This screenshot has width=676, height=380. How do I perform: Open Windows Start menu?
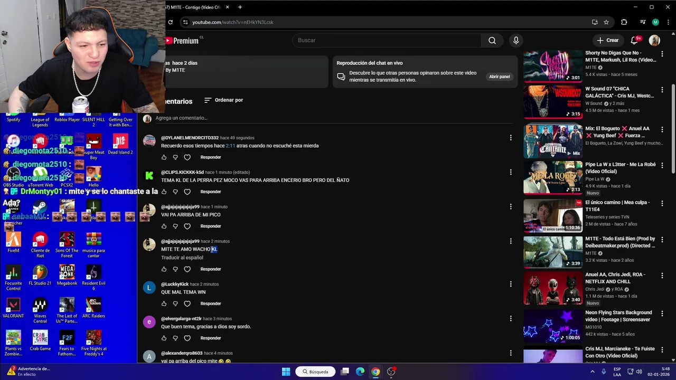click(x=286, y=372)
